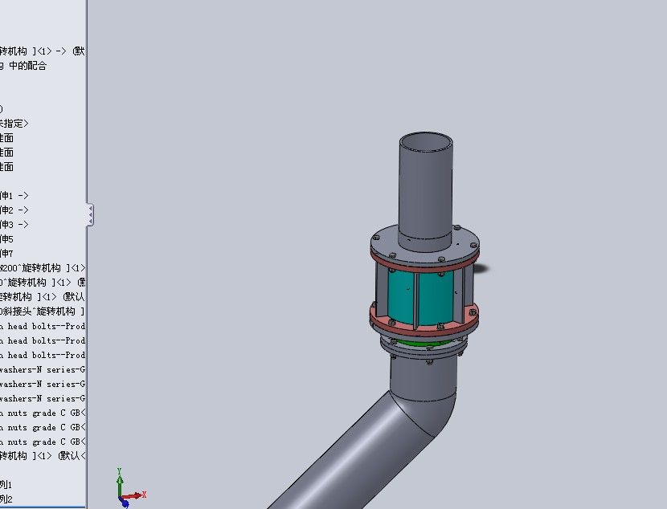Click the red X axis of the triad

(x=133, y=496)
